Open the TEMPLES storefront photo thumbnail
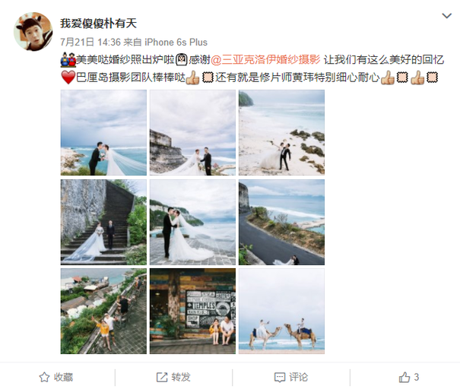Viewport: 460px width, 389px height. (x=192, y=312)
